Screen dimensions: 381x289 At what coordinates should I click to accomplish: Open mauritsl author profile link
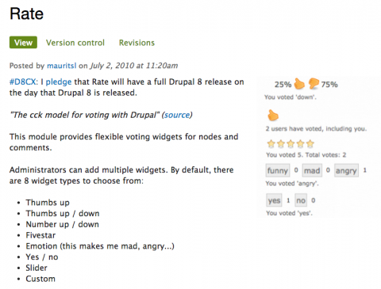tap(62, 66)
